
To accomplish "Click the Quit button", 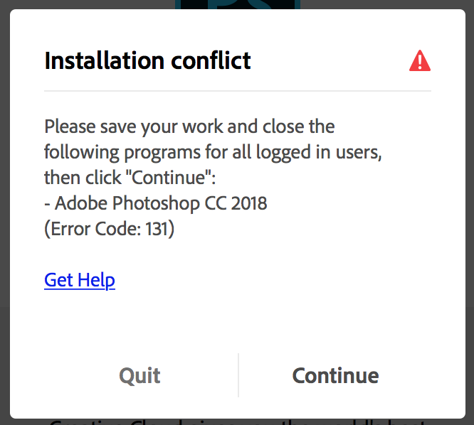I will (x=139, y=375).
